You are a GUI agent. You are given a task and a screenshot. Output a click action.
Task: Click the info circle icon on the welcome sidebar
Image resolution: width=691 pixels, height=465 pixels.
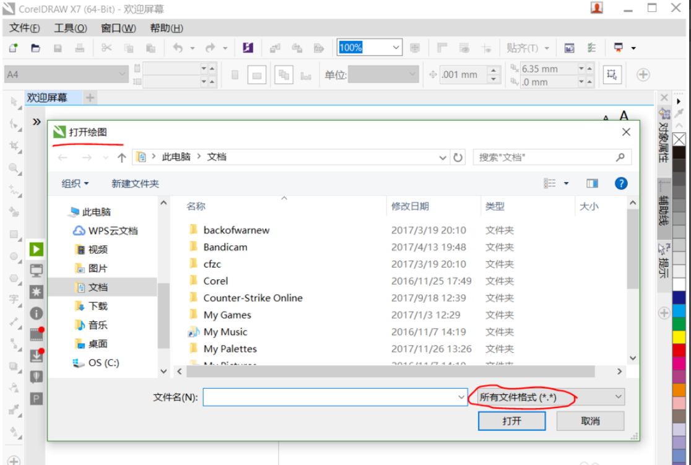click(37, 313)
